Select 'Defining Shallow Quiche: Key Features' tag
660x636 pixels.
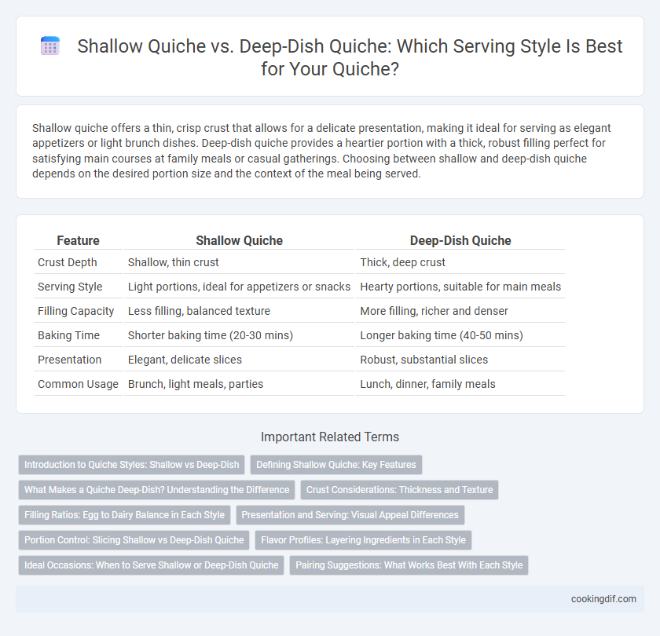336,464
